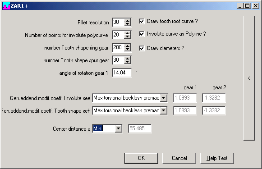Click the Cancel button
This screenshot has height=169, width=262.
coord(179,158)
